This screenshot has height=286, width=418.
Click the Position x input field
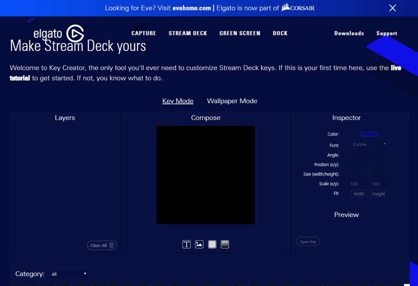(x=358, y=165)
